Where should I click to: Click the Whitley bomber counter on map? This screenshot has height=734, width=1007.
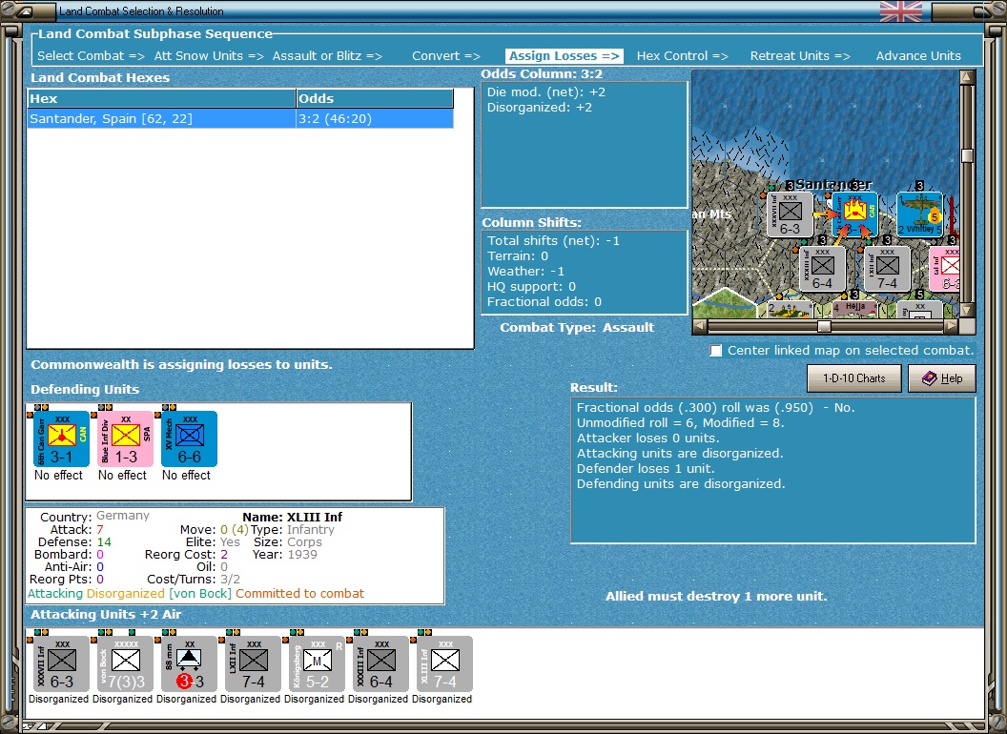pyautogui.click(x=919, y=214)
